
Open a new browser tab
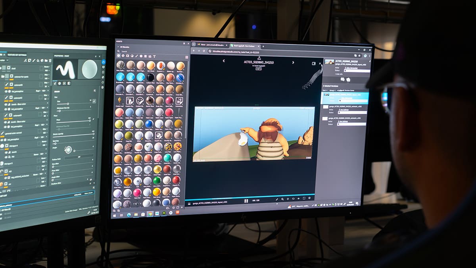263,47
